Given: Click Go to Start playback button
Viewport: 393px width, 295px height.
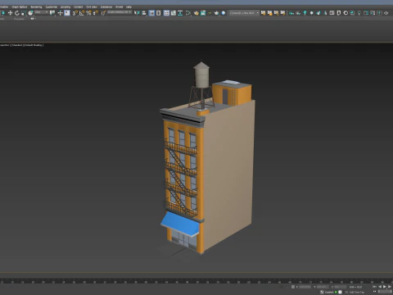Looking at the screenshot, I should pyautogui.click(x=375, y=287).
